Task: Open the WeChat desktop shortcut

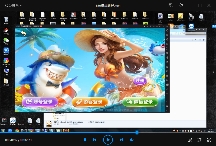Action: [6, 41]
